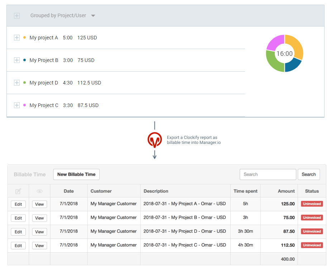Edit the My Project B billable entry
The width and height of the screenshot is (331, 271).
(18, 218)
